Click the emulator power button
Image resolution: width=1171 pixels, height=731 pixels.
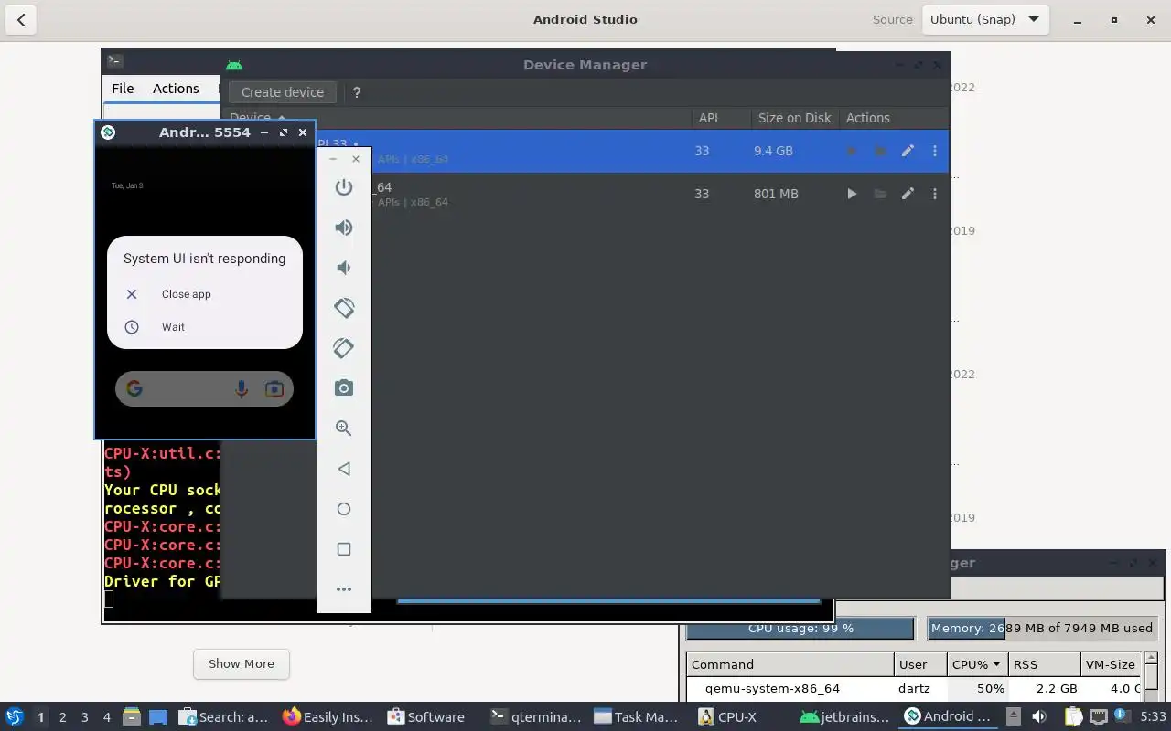[x=344, y=187]
